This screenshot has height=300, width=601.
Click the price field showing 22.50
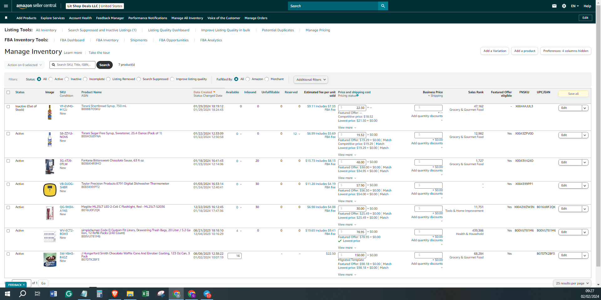pos(352,108)
